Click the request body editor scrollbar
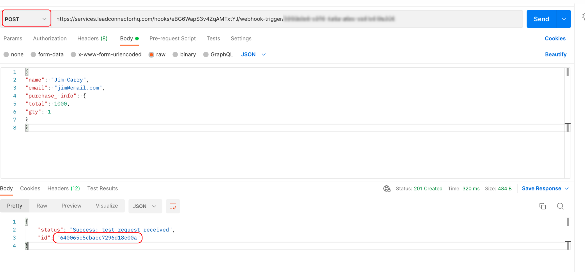The image size is (585, 272). 567,101
